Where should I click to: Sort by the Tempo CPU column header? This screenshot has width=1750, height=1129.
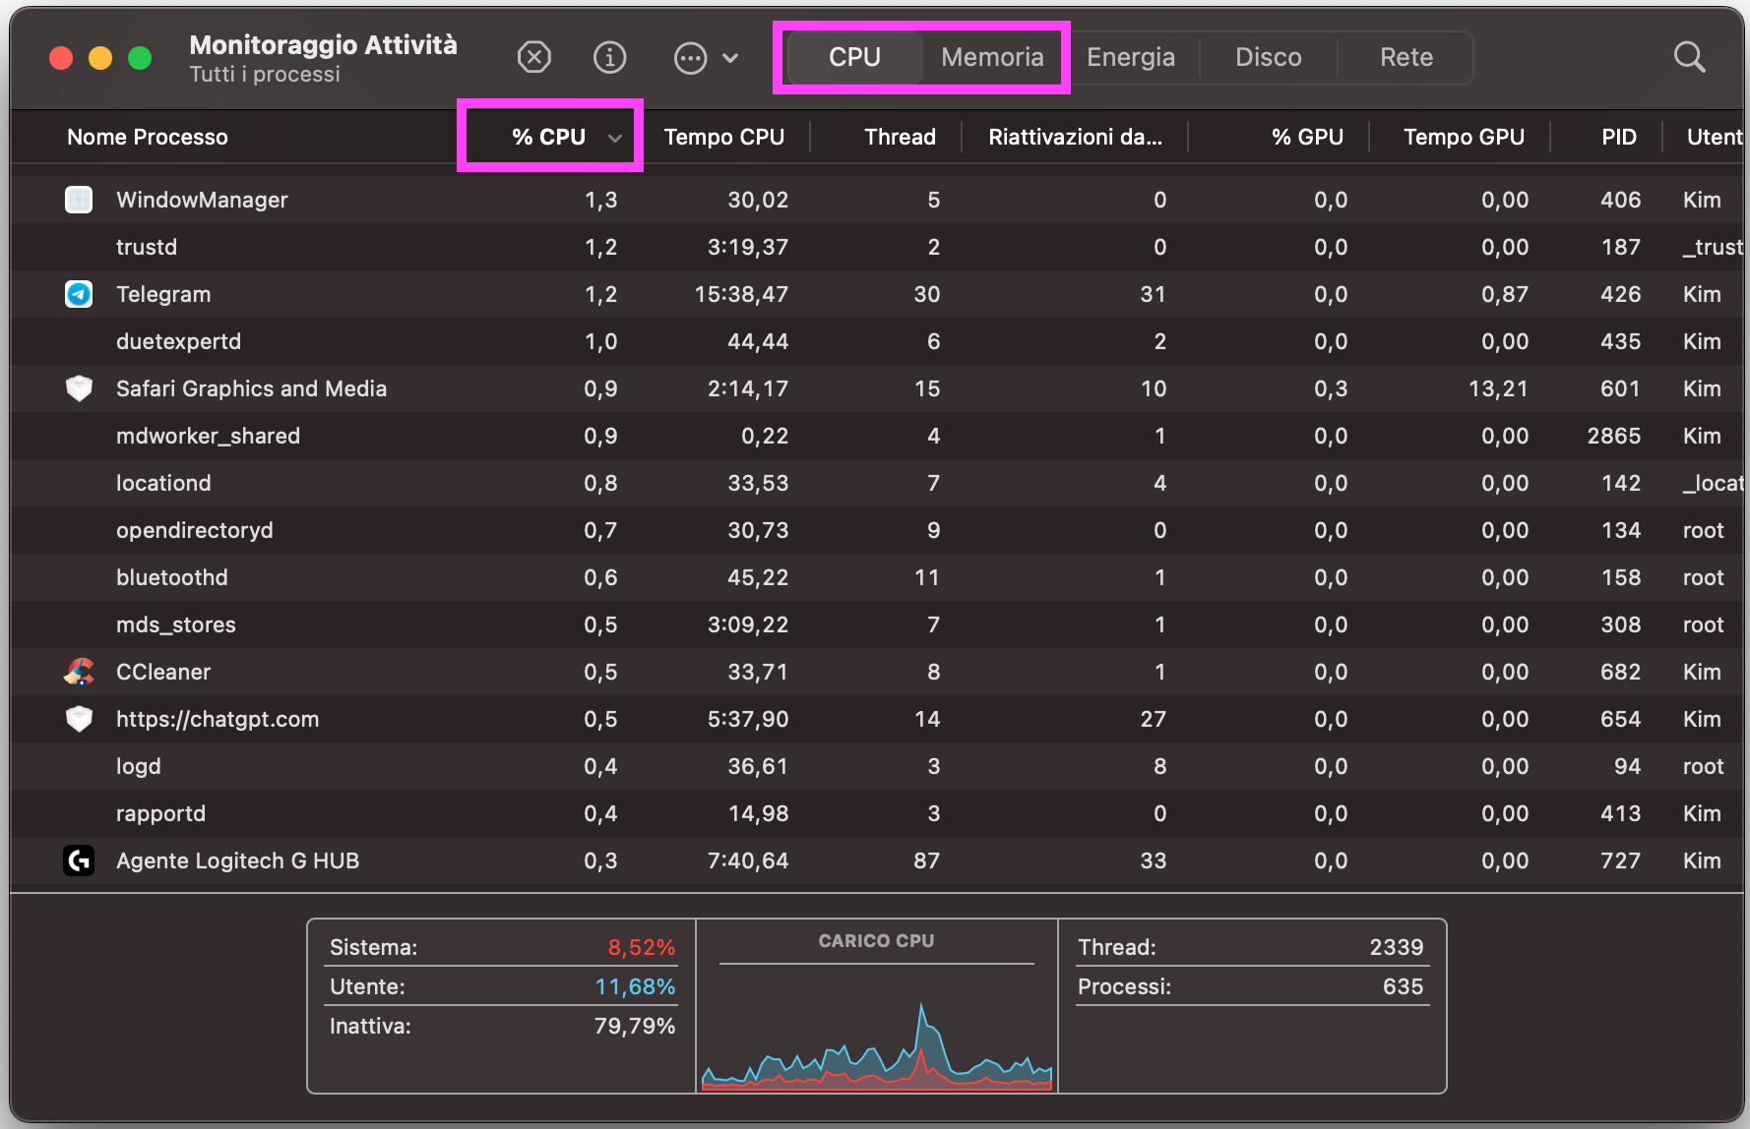[x=723, y=137]
